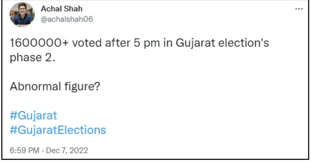Image resolution: width=311 pixels, height=163 pixels.
Task: Click the @achalshah06 handle
Action: coord(67,19)
